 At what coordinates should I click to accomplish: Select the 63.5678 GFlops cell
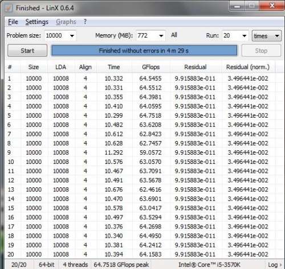150,180
